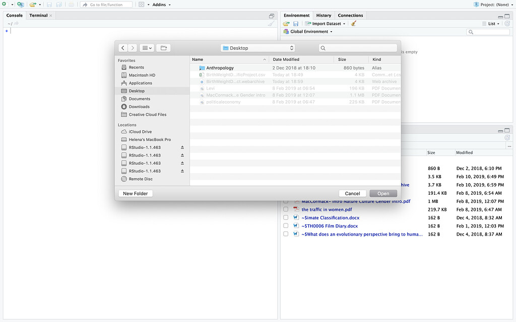The height and width of the screenshot is (322, 516).
Task: Create a new file using the green plus icon
Action: click(4, 4)
